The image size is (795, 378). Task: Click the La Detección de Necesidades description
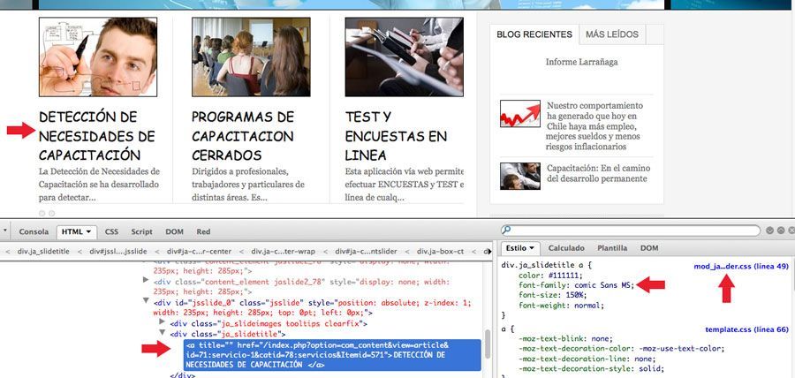click(x=99, y=185)
